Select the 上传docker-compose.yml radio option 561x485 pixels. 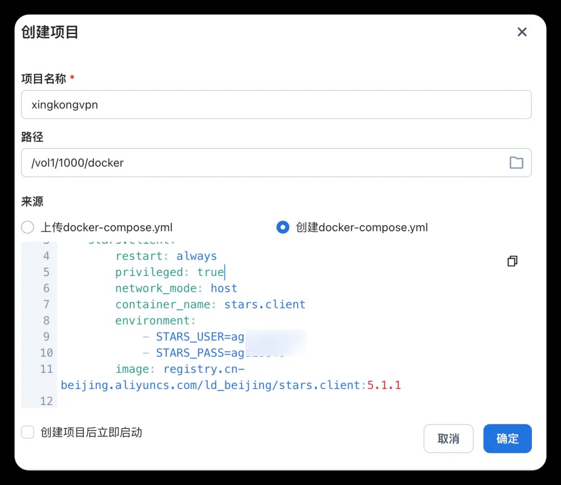coord(28,228)
